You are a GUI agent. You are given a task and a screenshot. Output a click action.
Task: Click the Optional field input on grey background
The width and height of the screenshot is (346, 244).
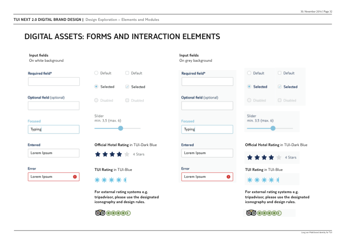(207, 106)
